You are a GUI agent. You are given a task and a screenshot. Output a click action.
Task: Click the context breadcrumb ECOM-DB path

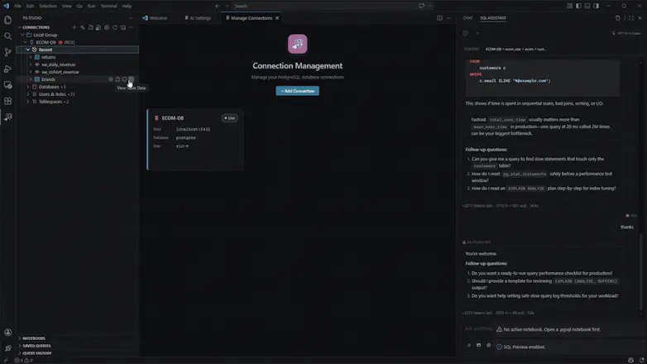[x=515, y=49]
